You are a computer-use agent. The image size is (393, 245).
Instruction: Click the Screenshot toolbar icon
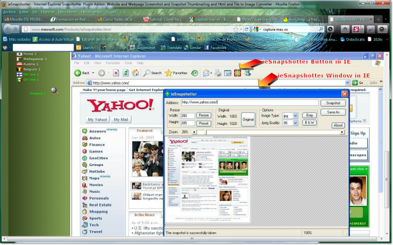click(142, 48)
